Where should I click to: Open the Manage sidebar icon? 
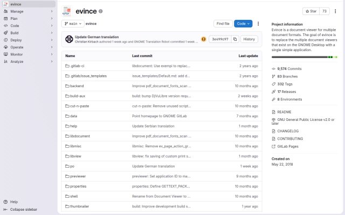click(6, 11)
